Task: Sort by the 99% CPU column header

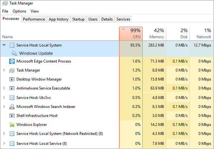Action: click(x=131, y=34)
